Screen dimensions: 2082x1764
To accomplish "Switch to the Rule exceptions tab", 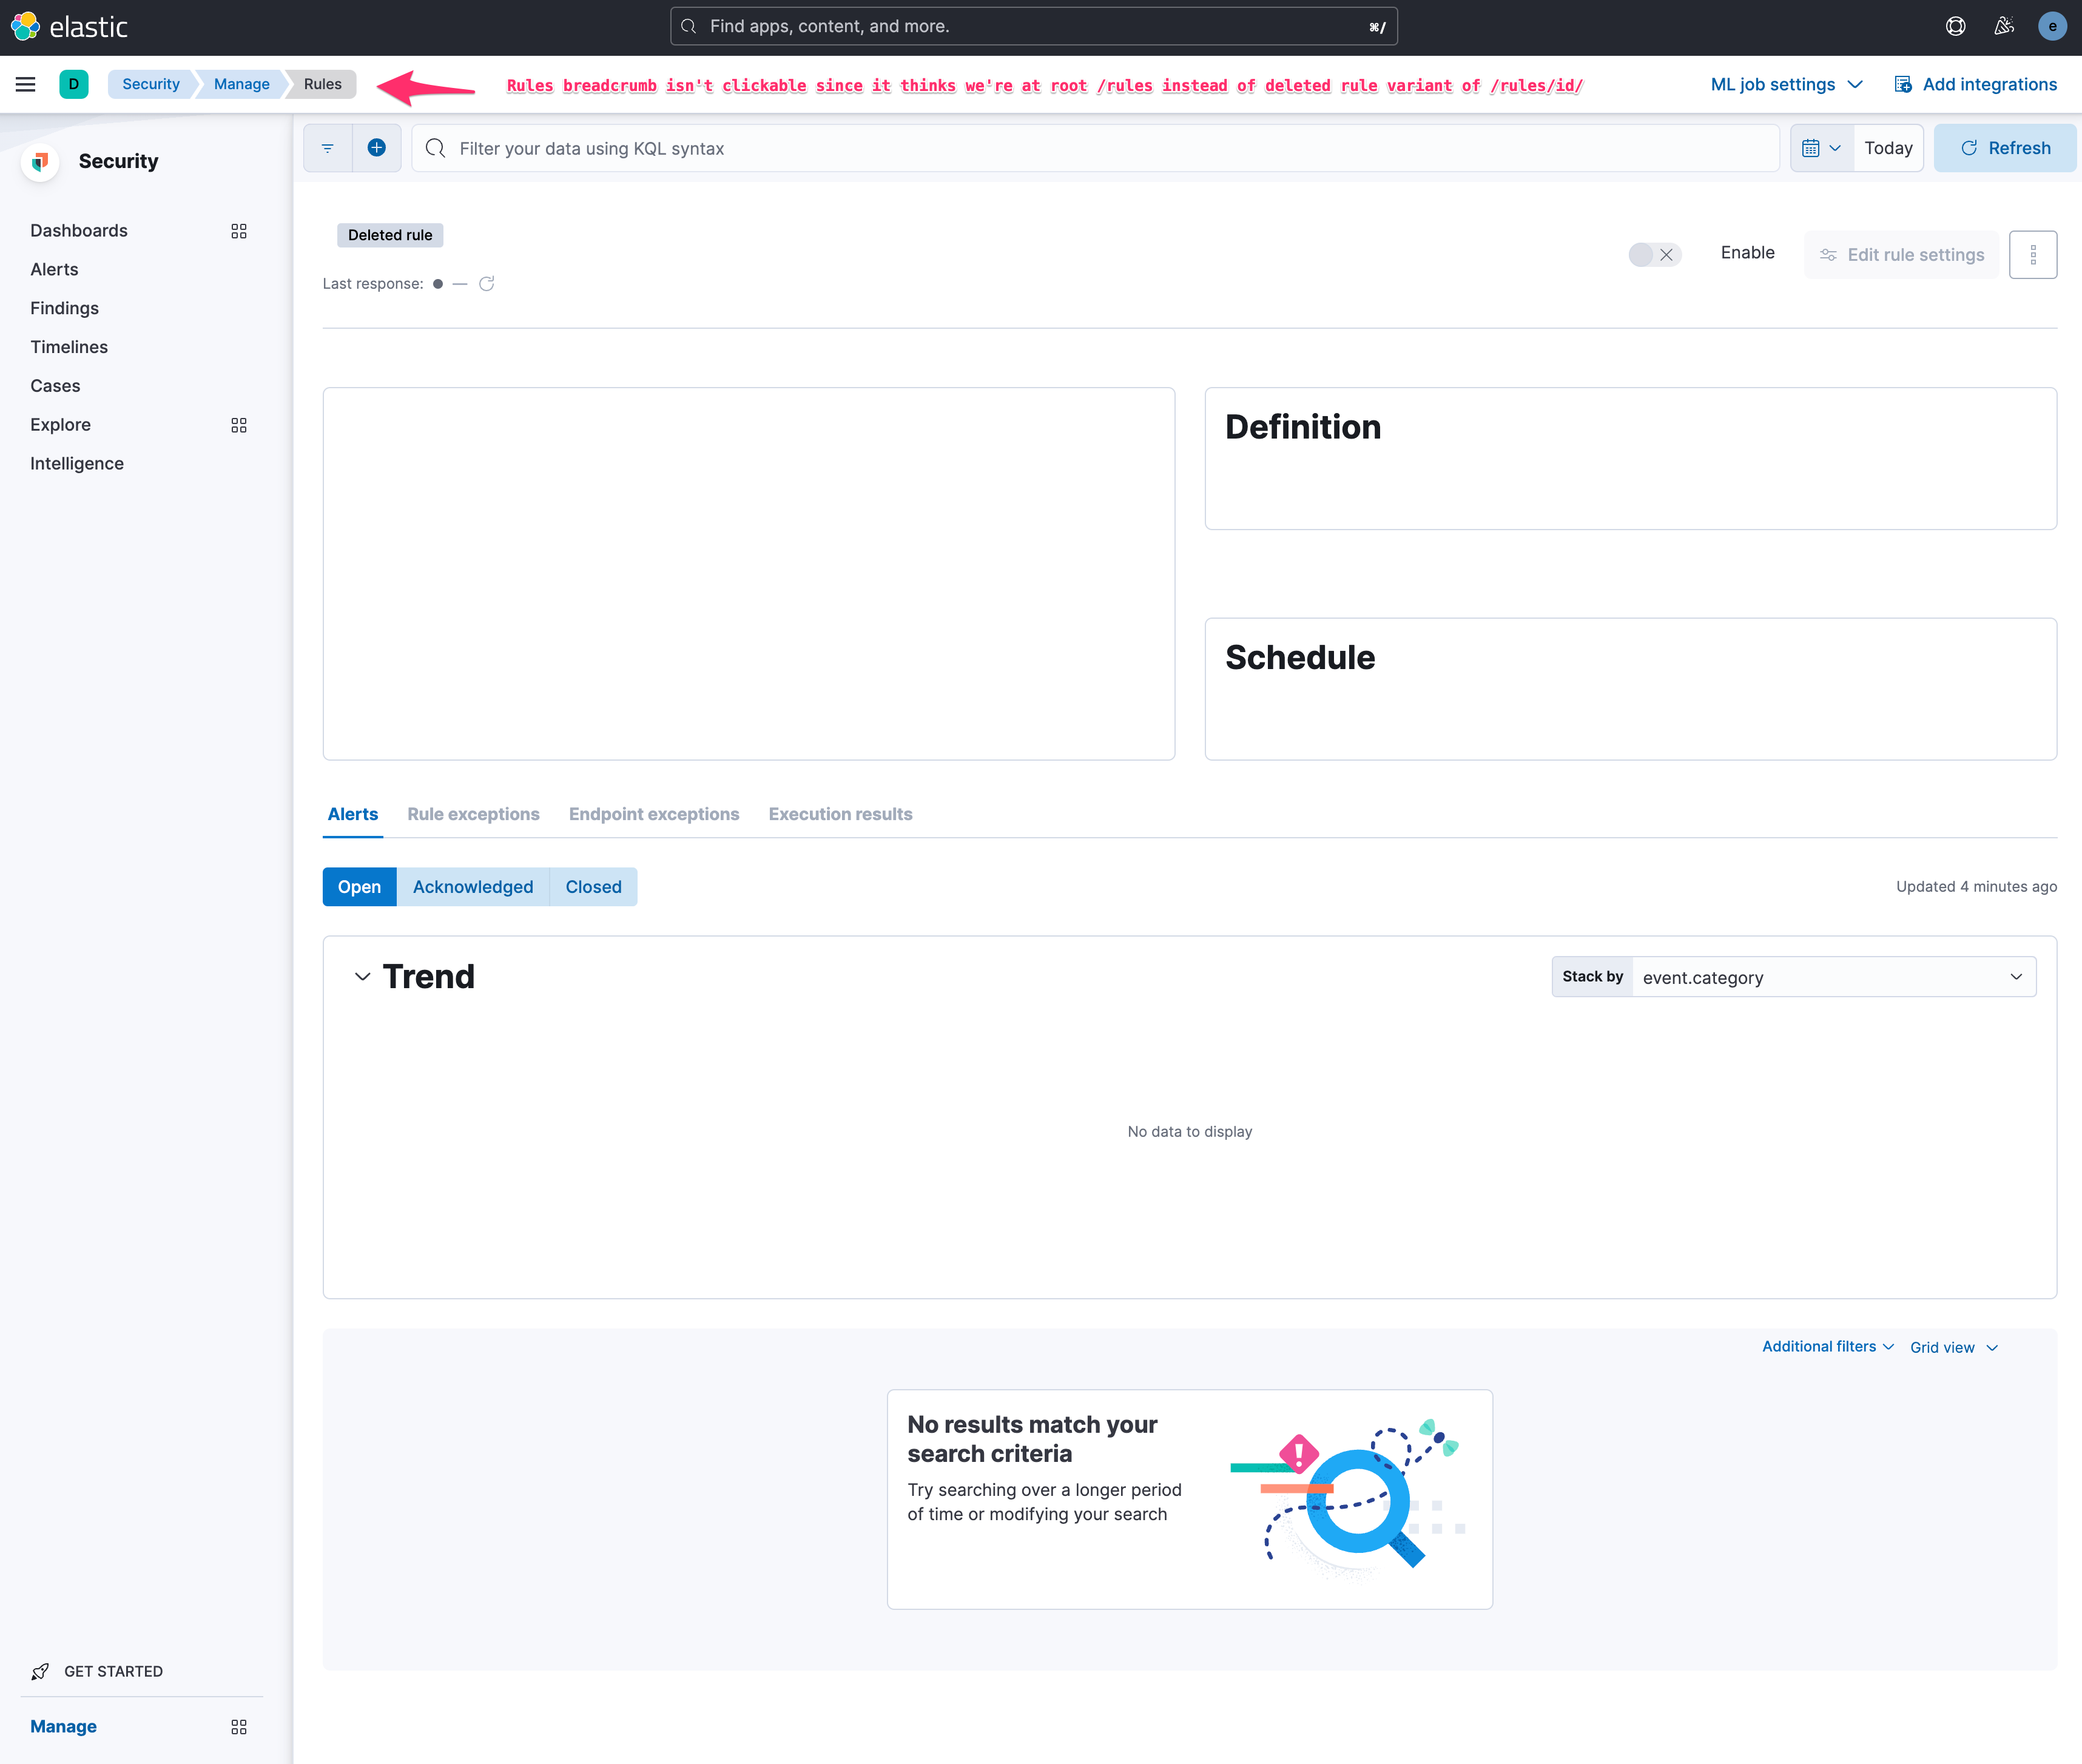I will [x=473, y=814].
